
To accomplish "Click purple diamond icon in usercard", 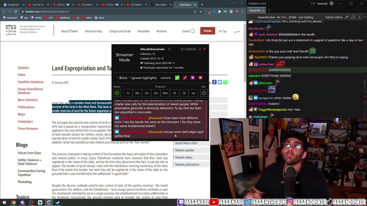I will click(193, 78).
